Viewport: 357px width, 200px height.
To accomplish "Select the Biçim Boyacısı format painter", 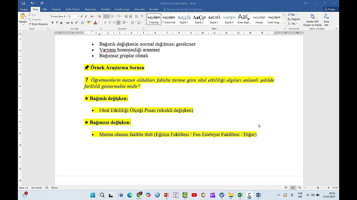I will click(x=38, y=24).
